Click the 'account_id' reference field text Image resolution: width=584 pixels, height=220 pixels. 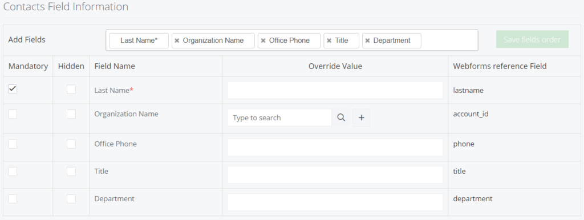[471, 115]
